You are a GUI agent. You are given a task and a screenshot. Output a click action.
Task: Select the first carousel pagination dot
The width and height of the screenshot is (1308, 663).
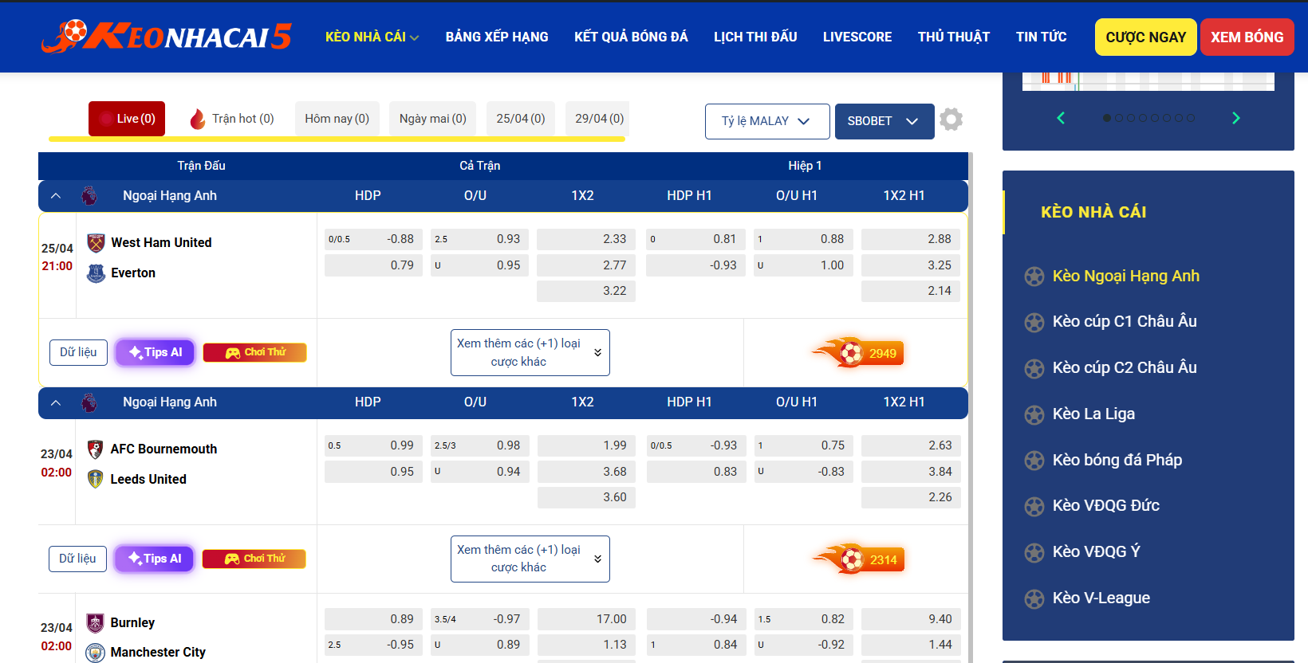pos(1107,118)
